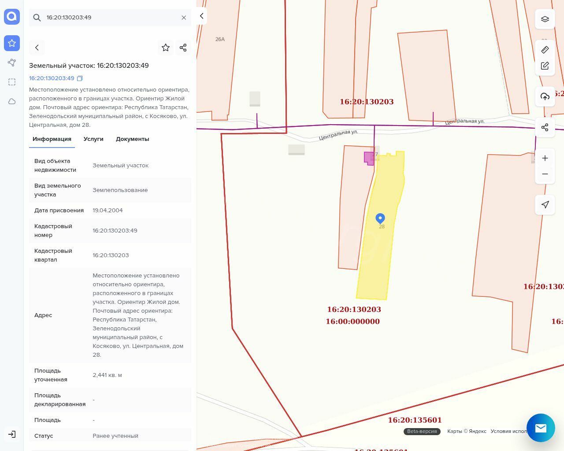Screen dimensions: 564x451
Task: Collapse the information side panel
Action: (202, 16)
